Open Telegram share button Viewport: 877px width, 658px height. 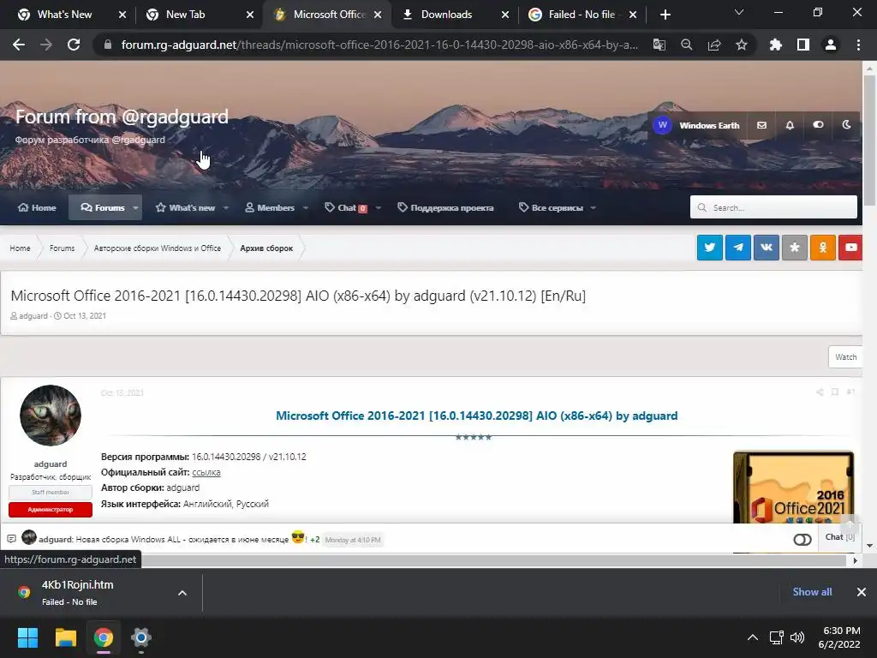[738, 248]
